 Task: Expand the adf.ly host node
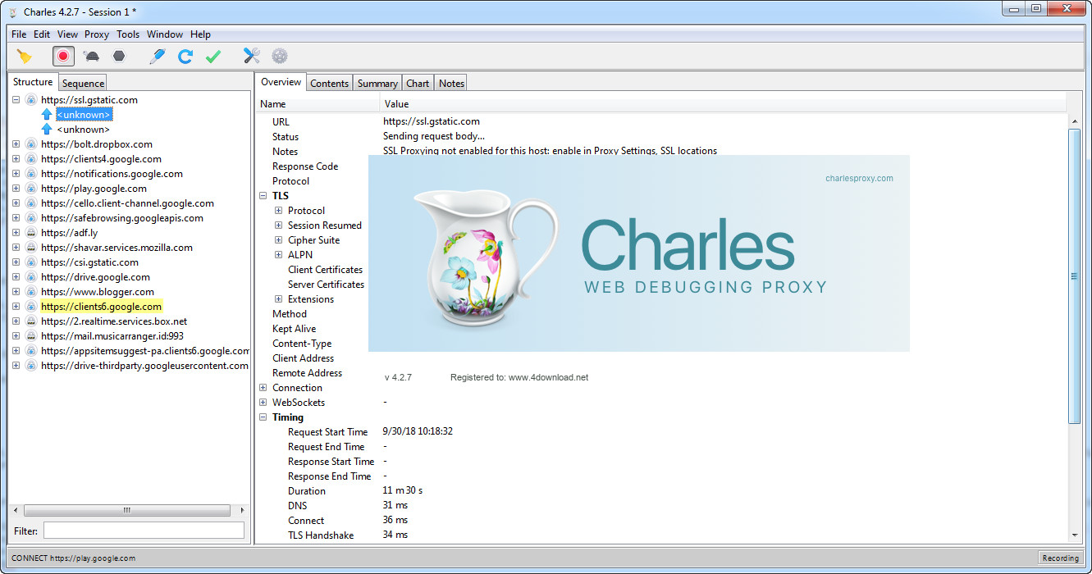16,233
